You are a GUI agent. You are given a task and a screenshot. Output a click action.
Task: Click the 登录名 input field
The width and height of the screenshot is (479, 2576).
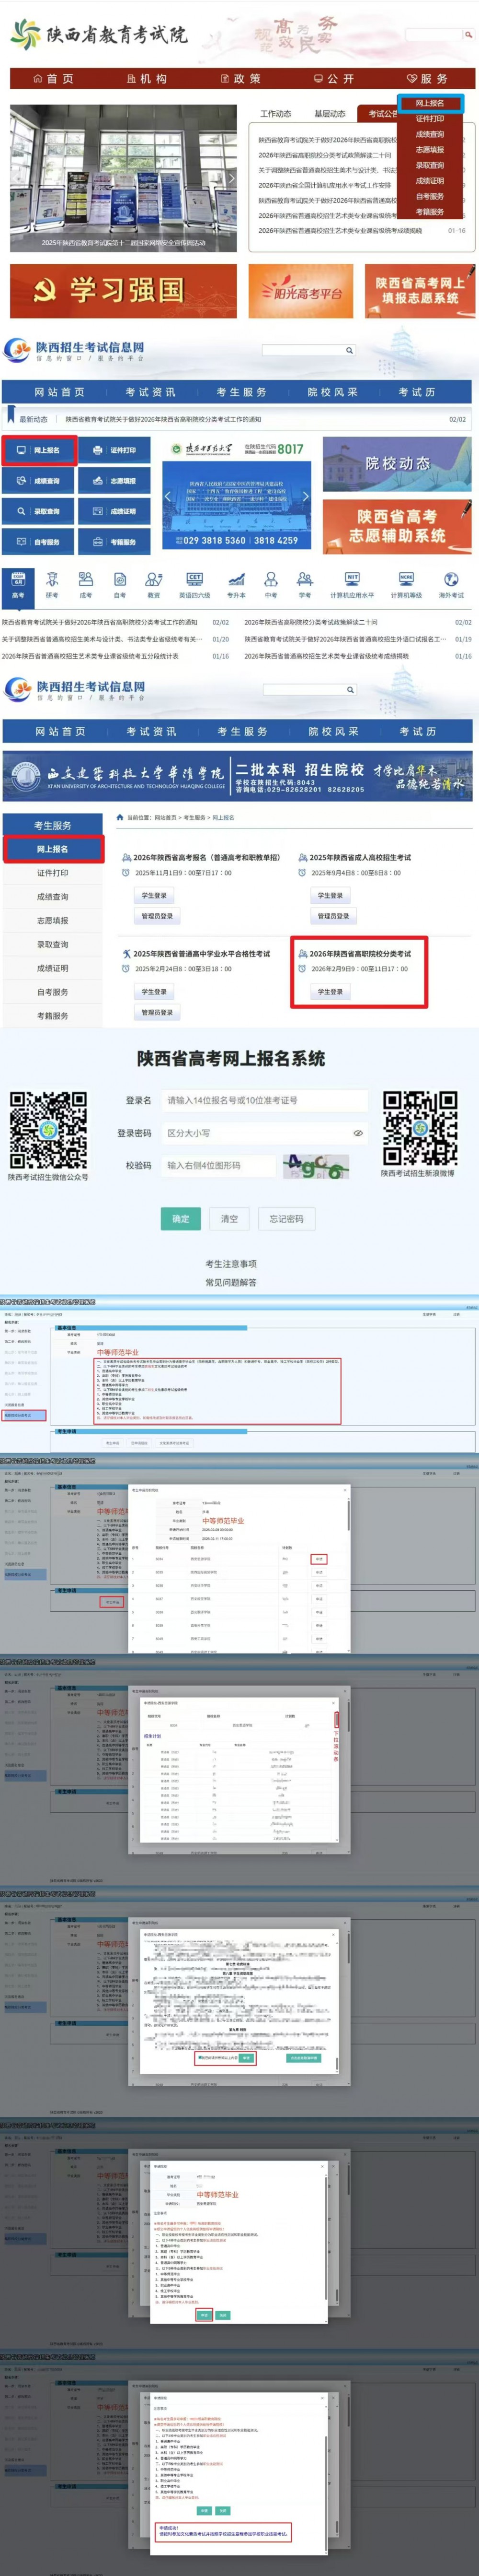tap(264, 1100)
